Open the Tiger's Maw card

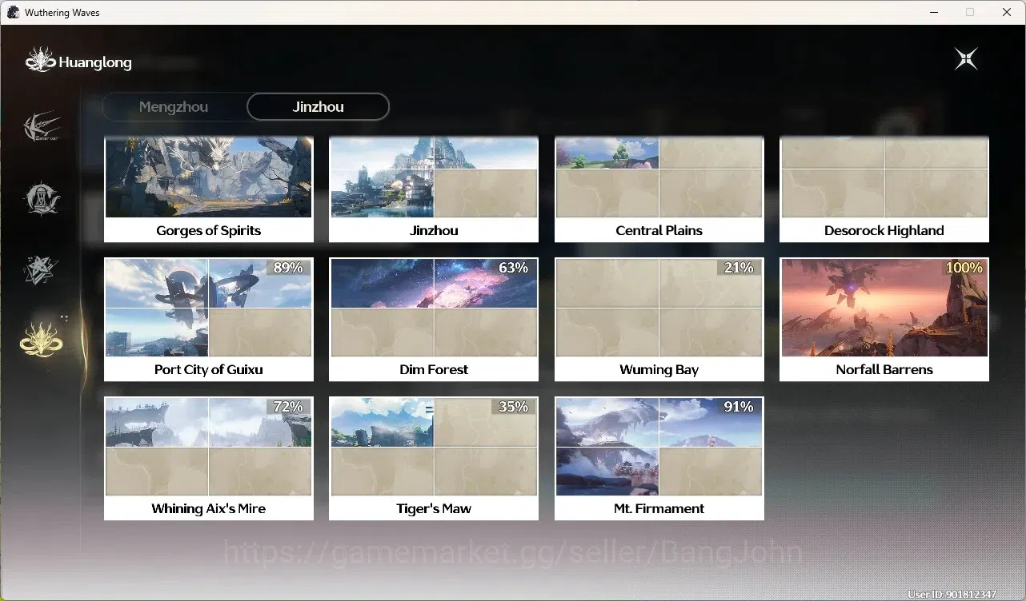click(x=434, y=458)
